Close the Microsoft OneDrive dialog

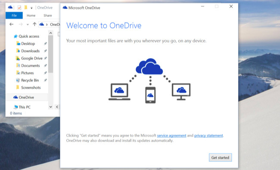click(231, 6)
